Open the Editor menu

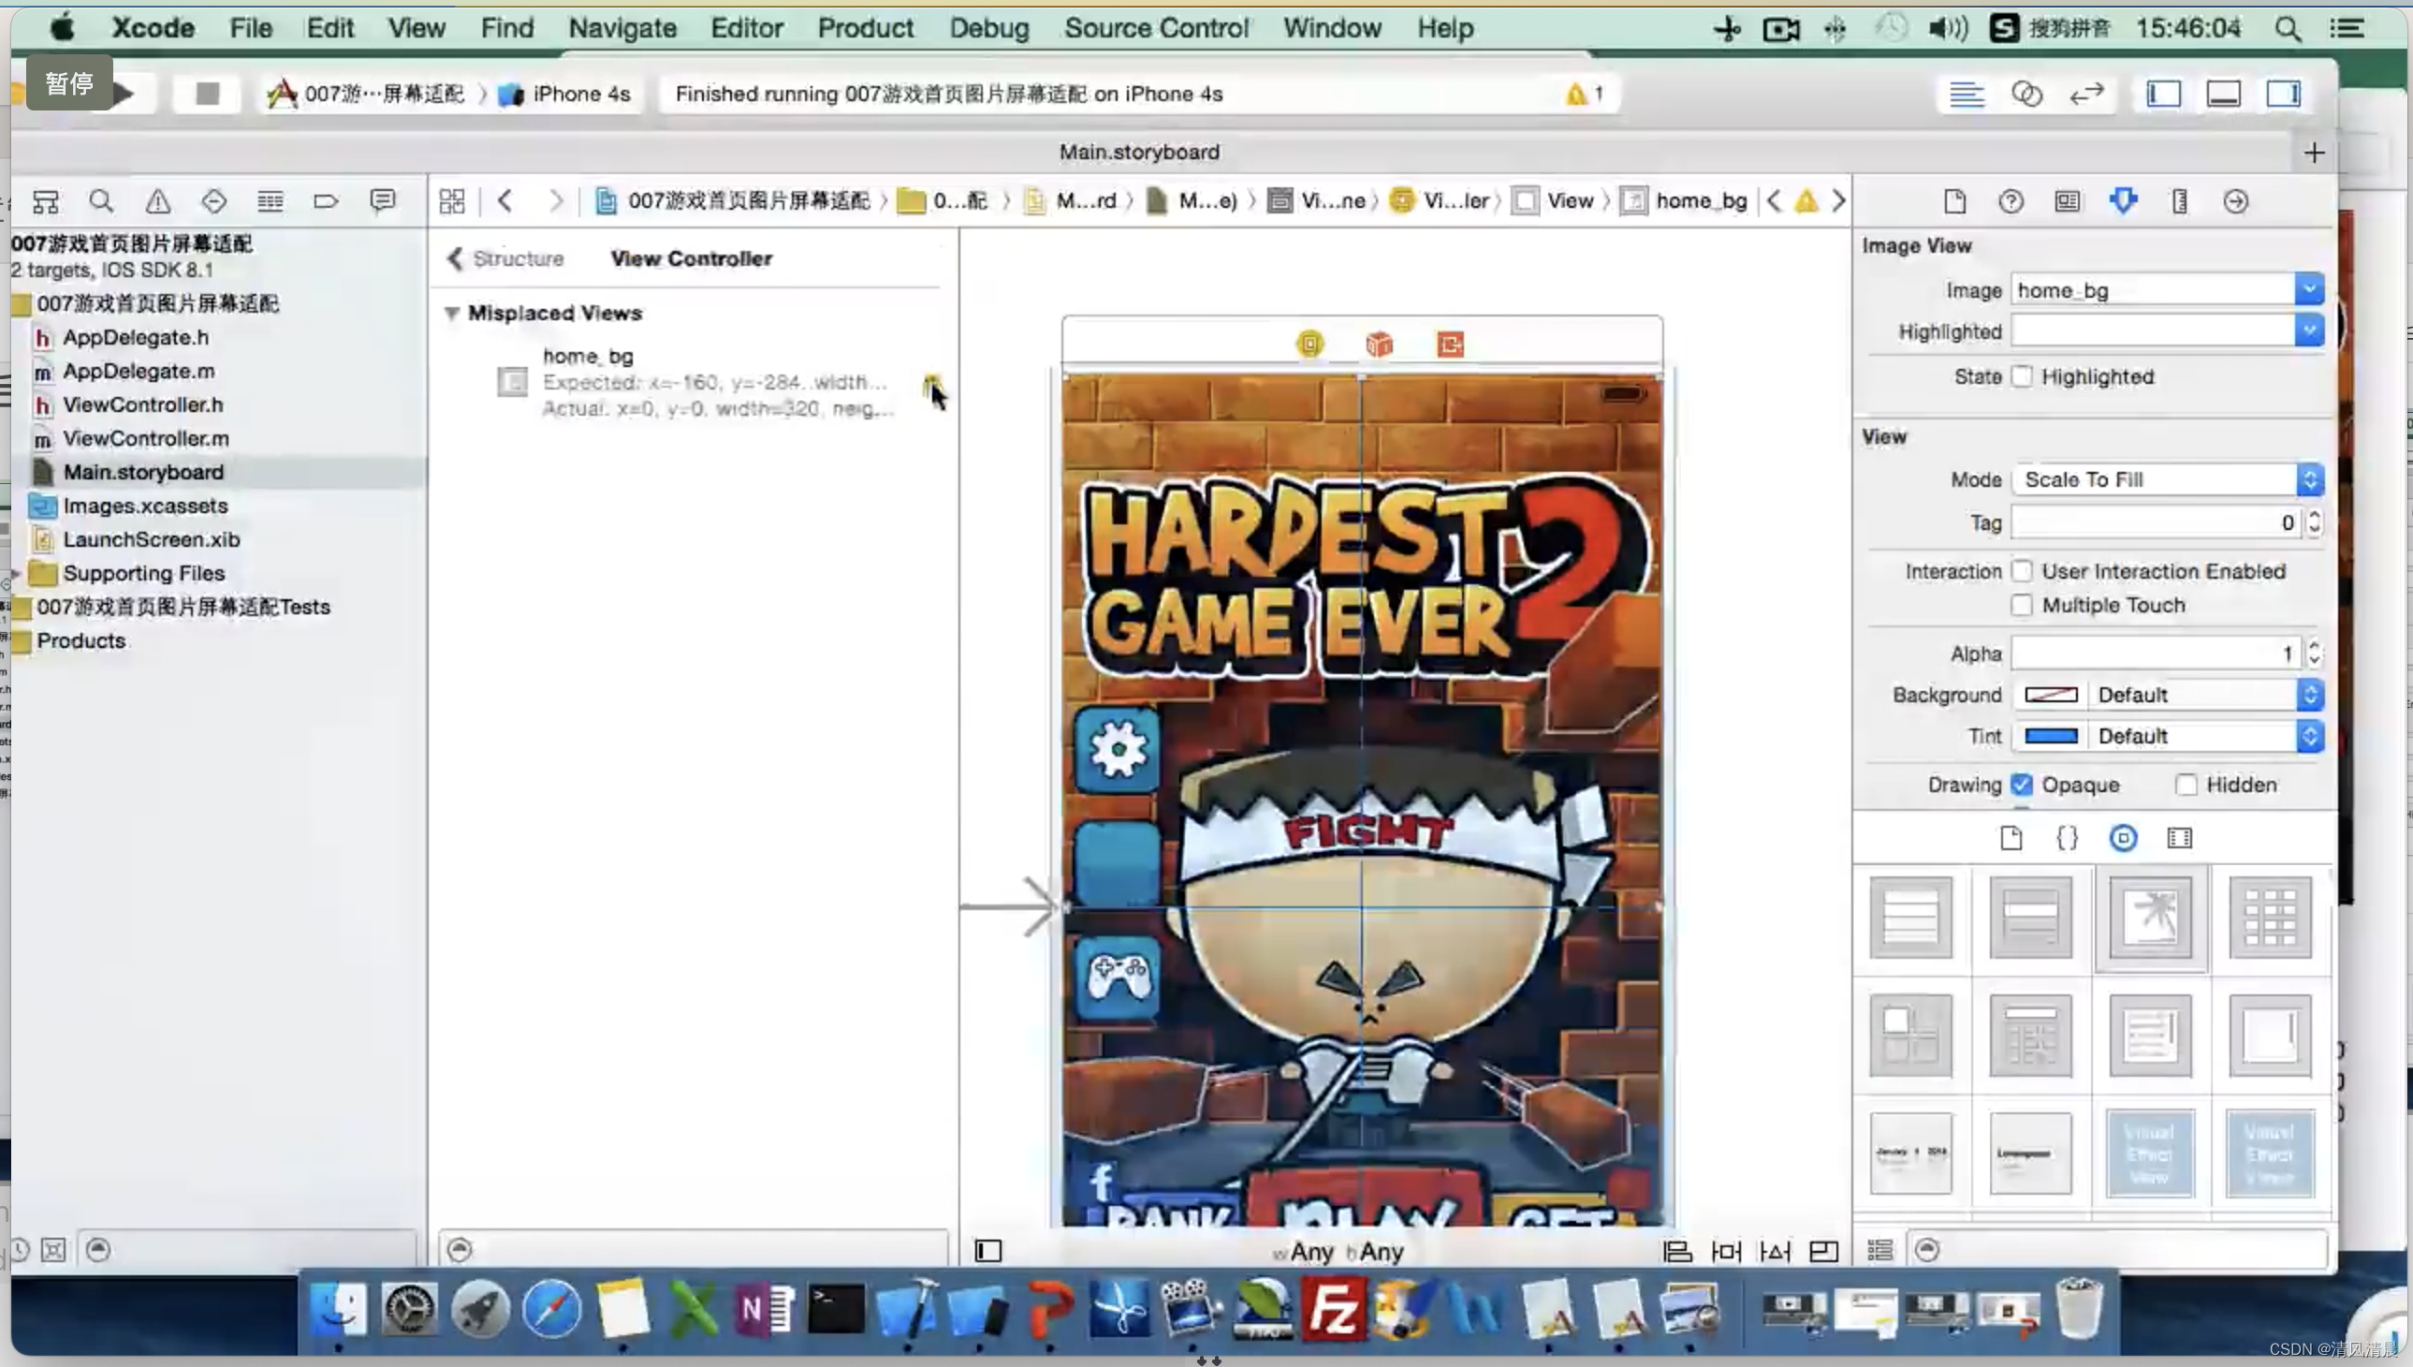click(x=746, y=28)
